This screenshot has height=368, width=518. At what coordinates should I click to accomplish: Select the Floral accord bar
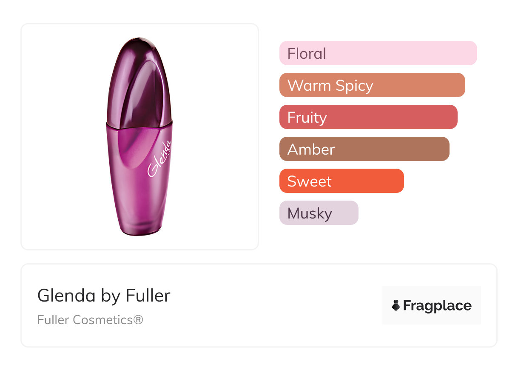tap(378, 53)
